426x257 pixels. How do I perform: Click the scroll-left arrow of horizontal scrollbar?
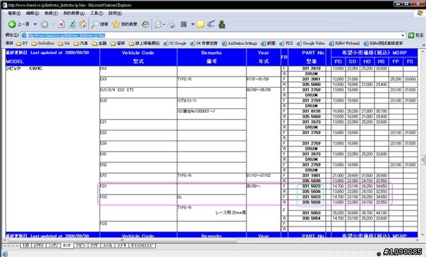pyautogui.click(x=5, y=240)
